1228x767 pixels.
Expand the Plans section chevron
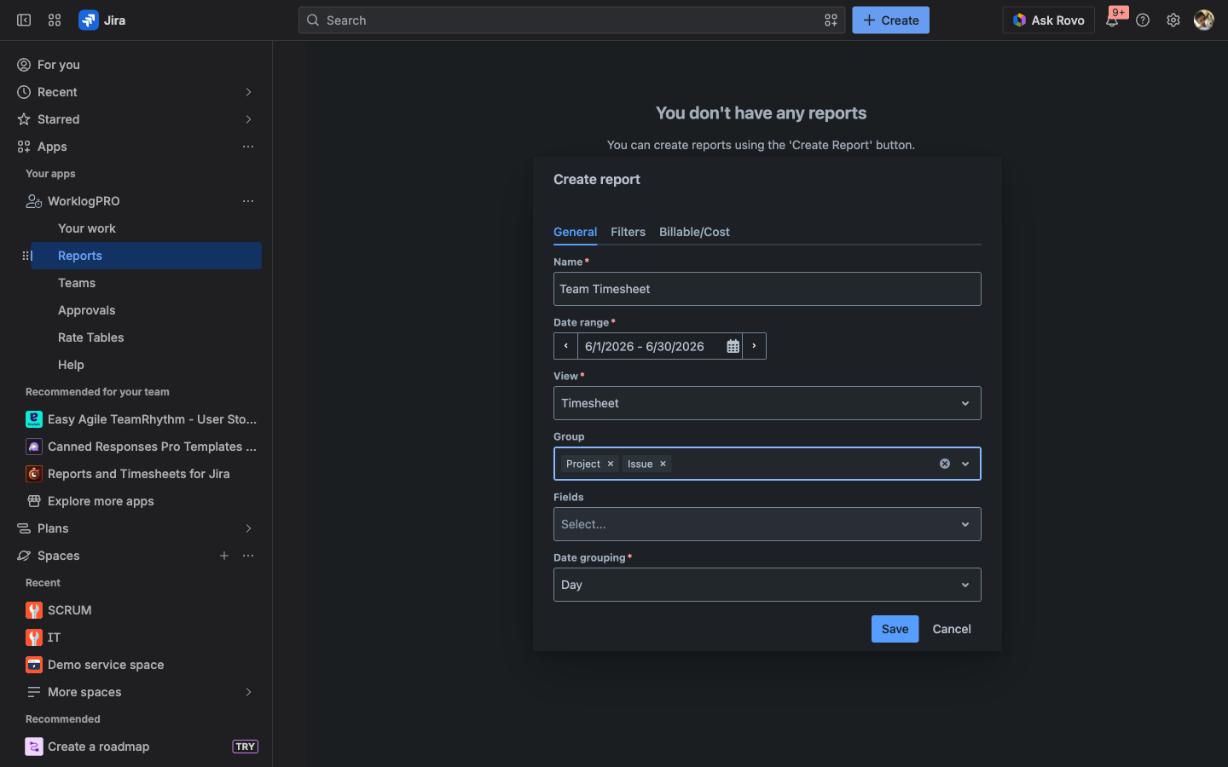(x=248, y=528)
